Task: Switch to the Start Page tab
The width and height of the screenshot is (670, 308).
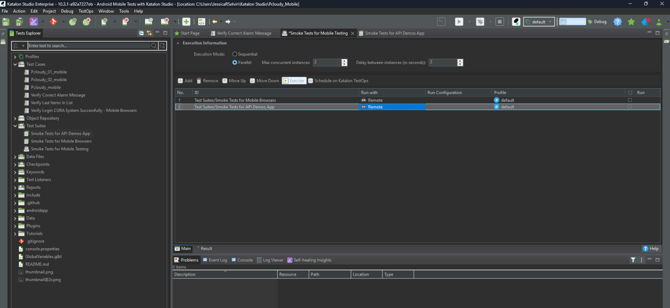Action: (x=187, y=33)
